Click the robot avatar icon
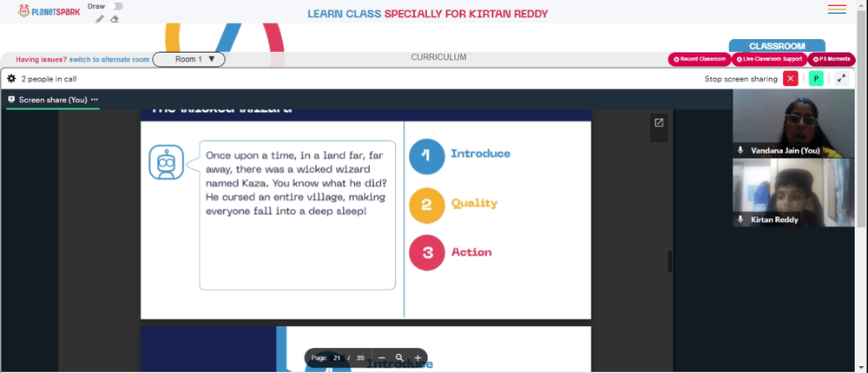868x373 pixels. click(x=166, y=161)
